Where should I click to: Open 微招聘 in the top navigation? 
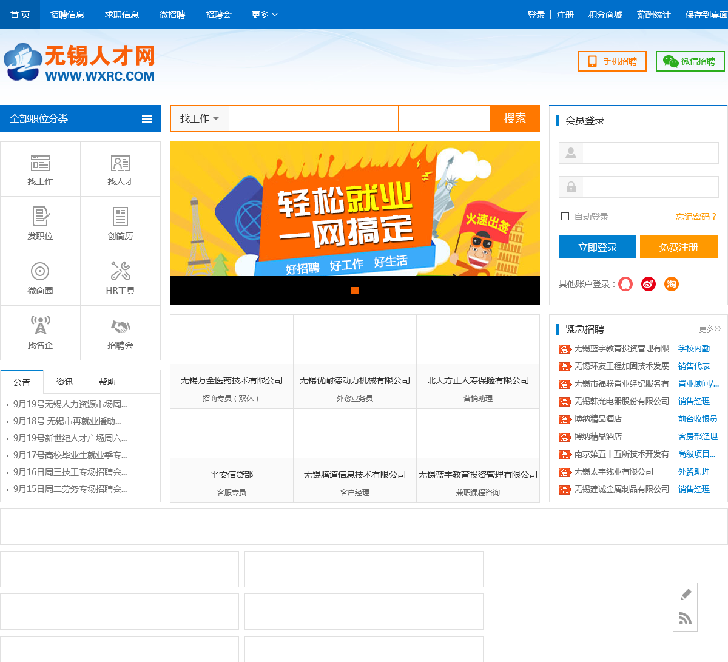coord(172,15)
